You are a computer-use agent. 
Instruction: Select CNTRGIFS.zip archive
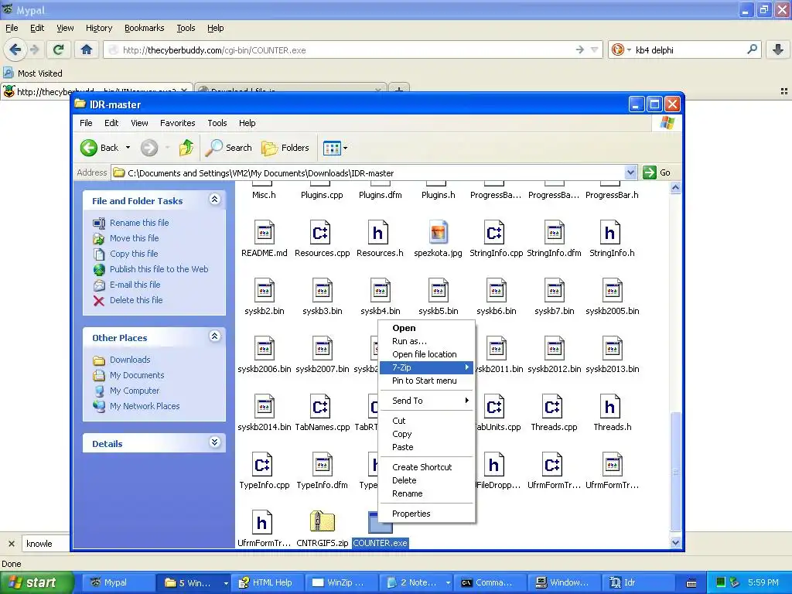(323, 529)
